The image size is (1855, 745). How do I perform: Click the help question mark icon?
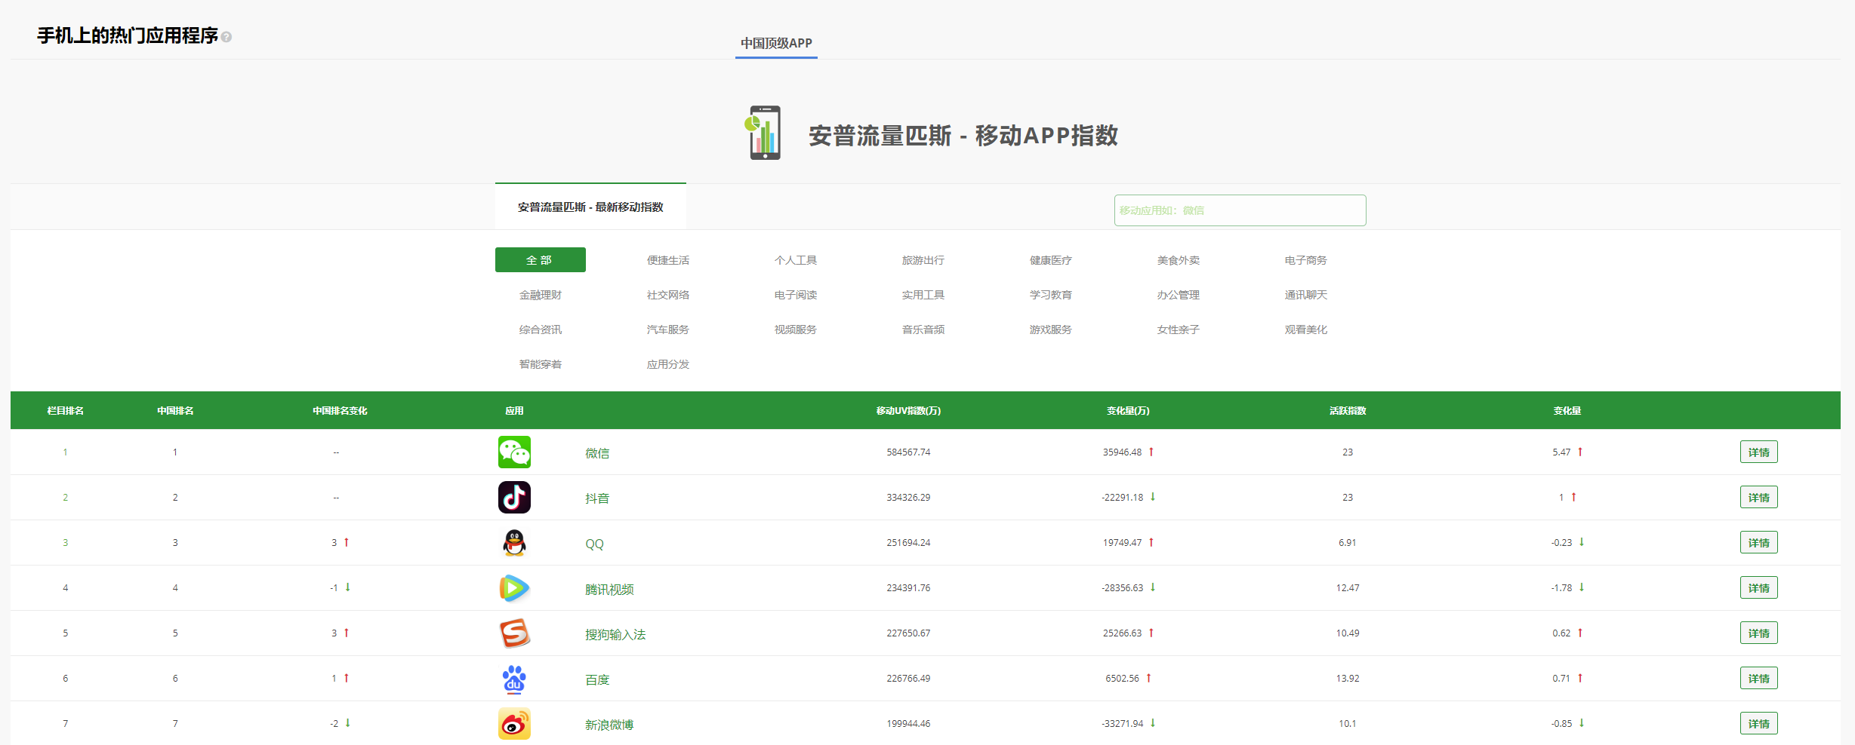pyautogui.click(x=226, y=37)
